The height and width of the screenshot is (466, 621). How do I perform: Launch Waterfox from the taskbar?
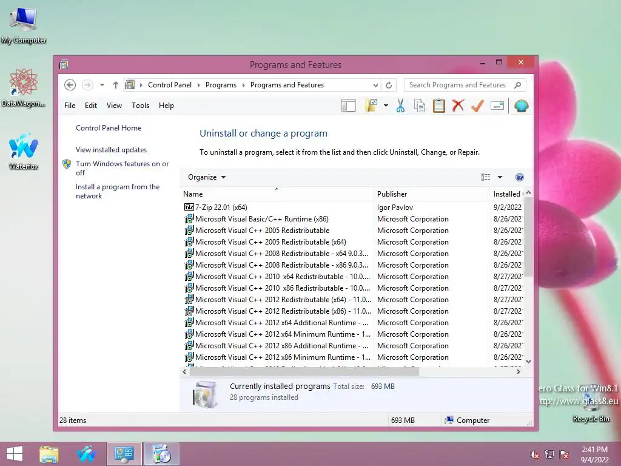pyautogui.click(x=87, y=454)
